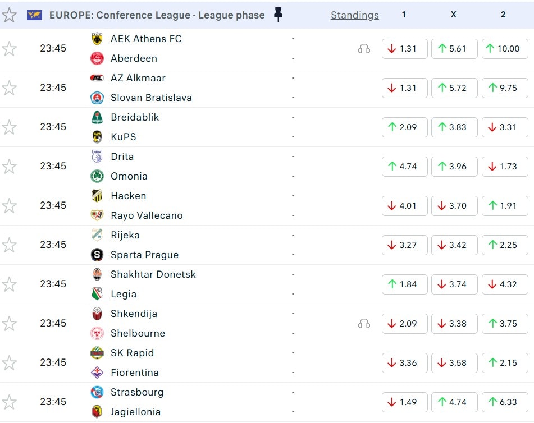Favorite the entire Conference League with star
This screenshot has height=423, width=534.
pyautogui.click(x=9, y=15)
